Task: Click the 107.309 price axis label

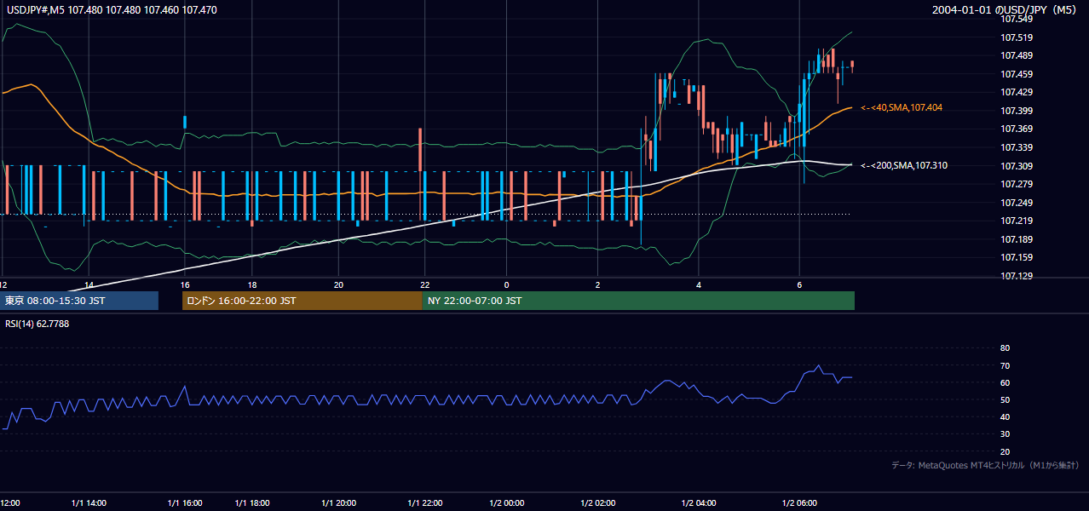Action: point(1017,166)
